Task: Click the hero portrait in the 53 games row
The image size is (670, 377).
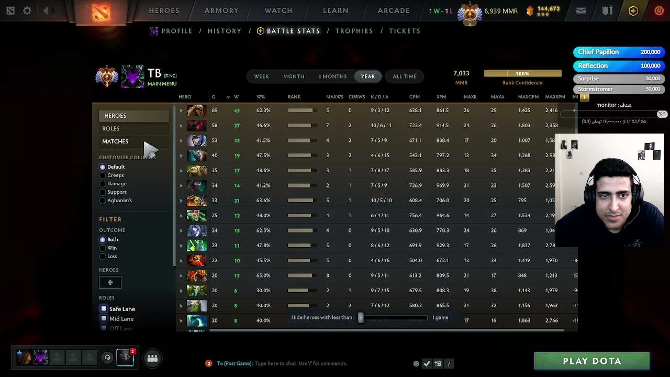Action: [x=197, y=140]
